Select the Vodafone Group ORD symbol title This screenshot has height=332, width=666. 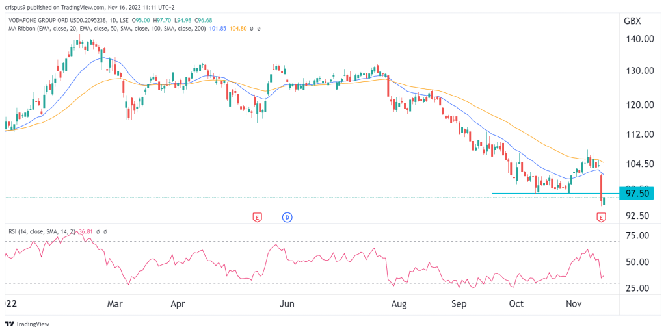click(59, 21)
